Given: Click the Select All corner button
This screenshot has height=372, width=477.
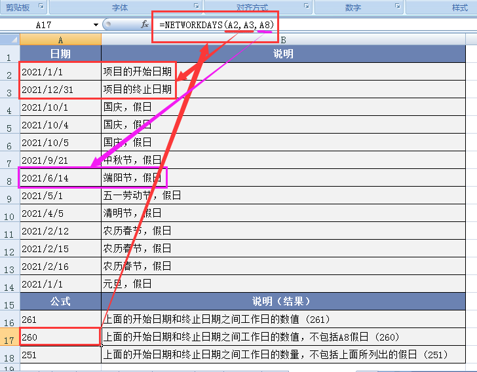Looking at the screenshot, I should [10, 39].
